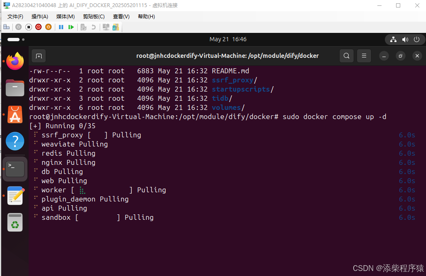Open the Help icon in the dock

pyautogui.click(x=15, y=141)
